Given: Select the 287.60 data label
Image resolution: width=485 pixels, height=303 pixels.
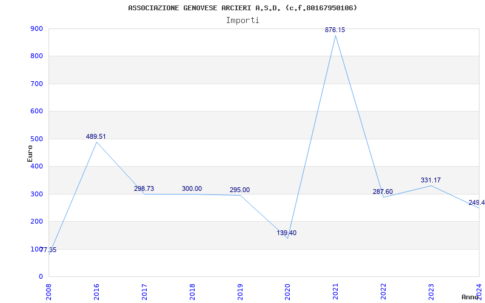Looking at the screenshot, I should tap(383, 191).
